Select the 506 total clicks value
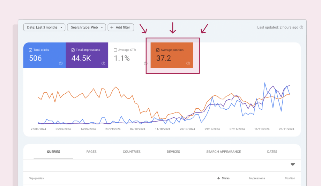This screenshot has width=321, height=186. click(35, 58)
